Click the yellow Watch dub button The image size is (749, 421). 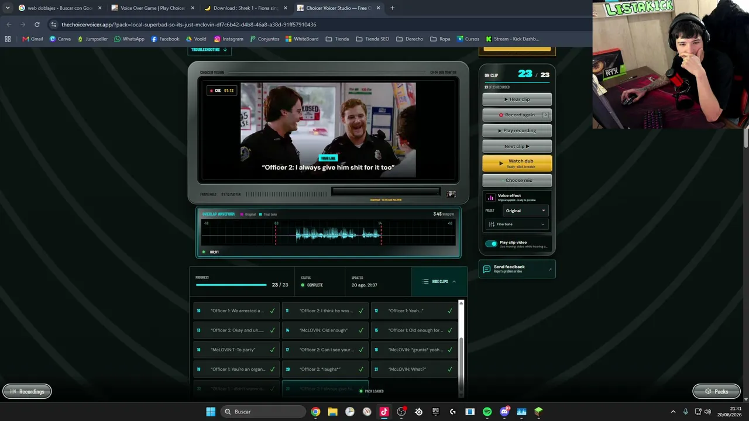[517, 163]
